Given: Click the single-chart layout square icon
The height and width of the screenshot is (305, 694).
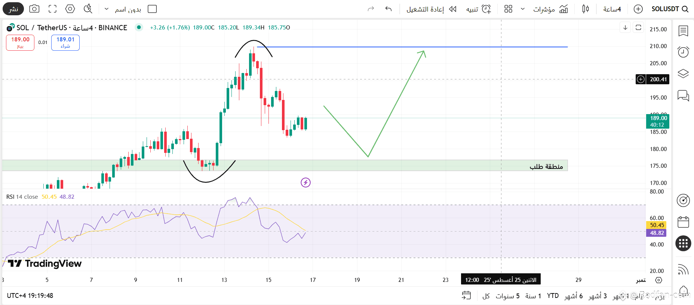Looking at the screenshot, I should click(152, 9).
